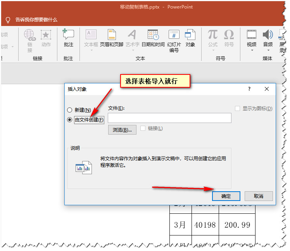Screen dimensions: 290x251
Task: Expand the 文本框 dropdown arrow
Action: [91, 50]
